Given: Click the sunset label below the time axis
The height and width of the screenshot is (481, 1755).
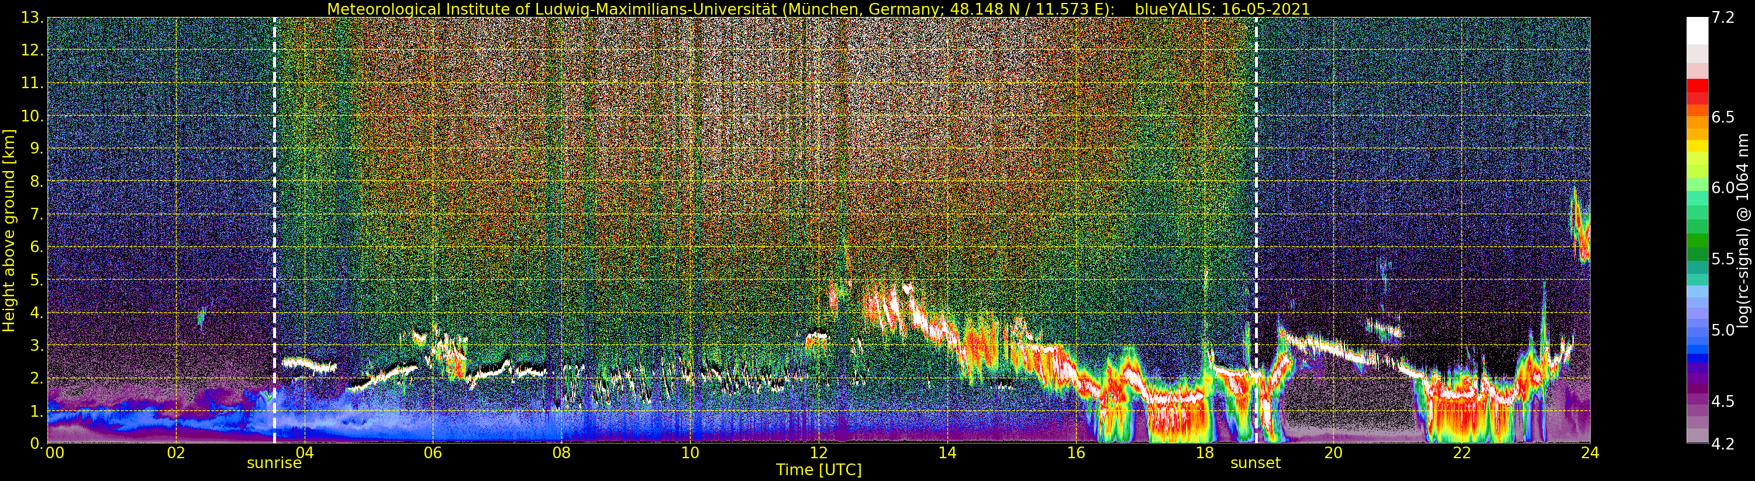Looking at the screenshot, I should (x=1255, y=464).
